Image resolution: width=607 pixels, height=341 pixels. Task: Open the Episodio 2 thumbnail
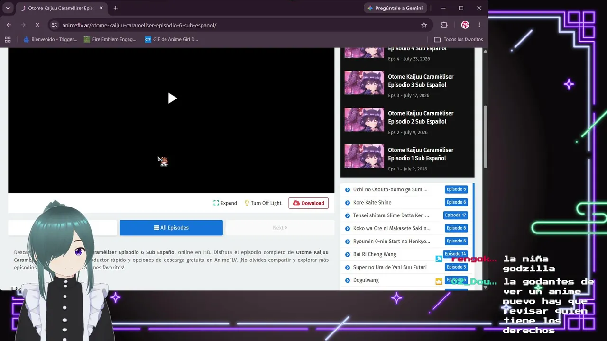coord(364,119)
